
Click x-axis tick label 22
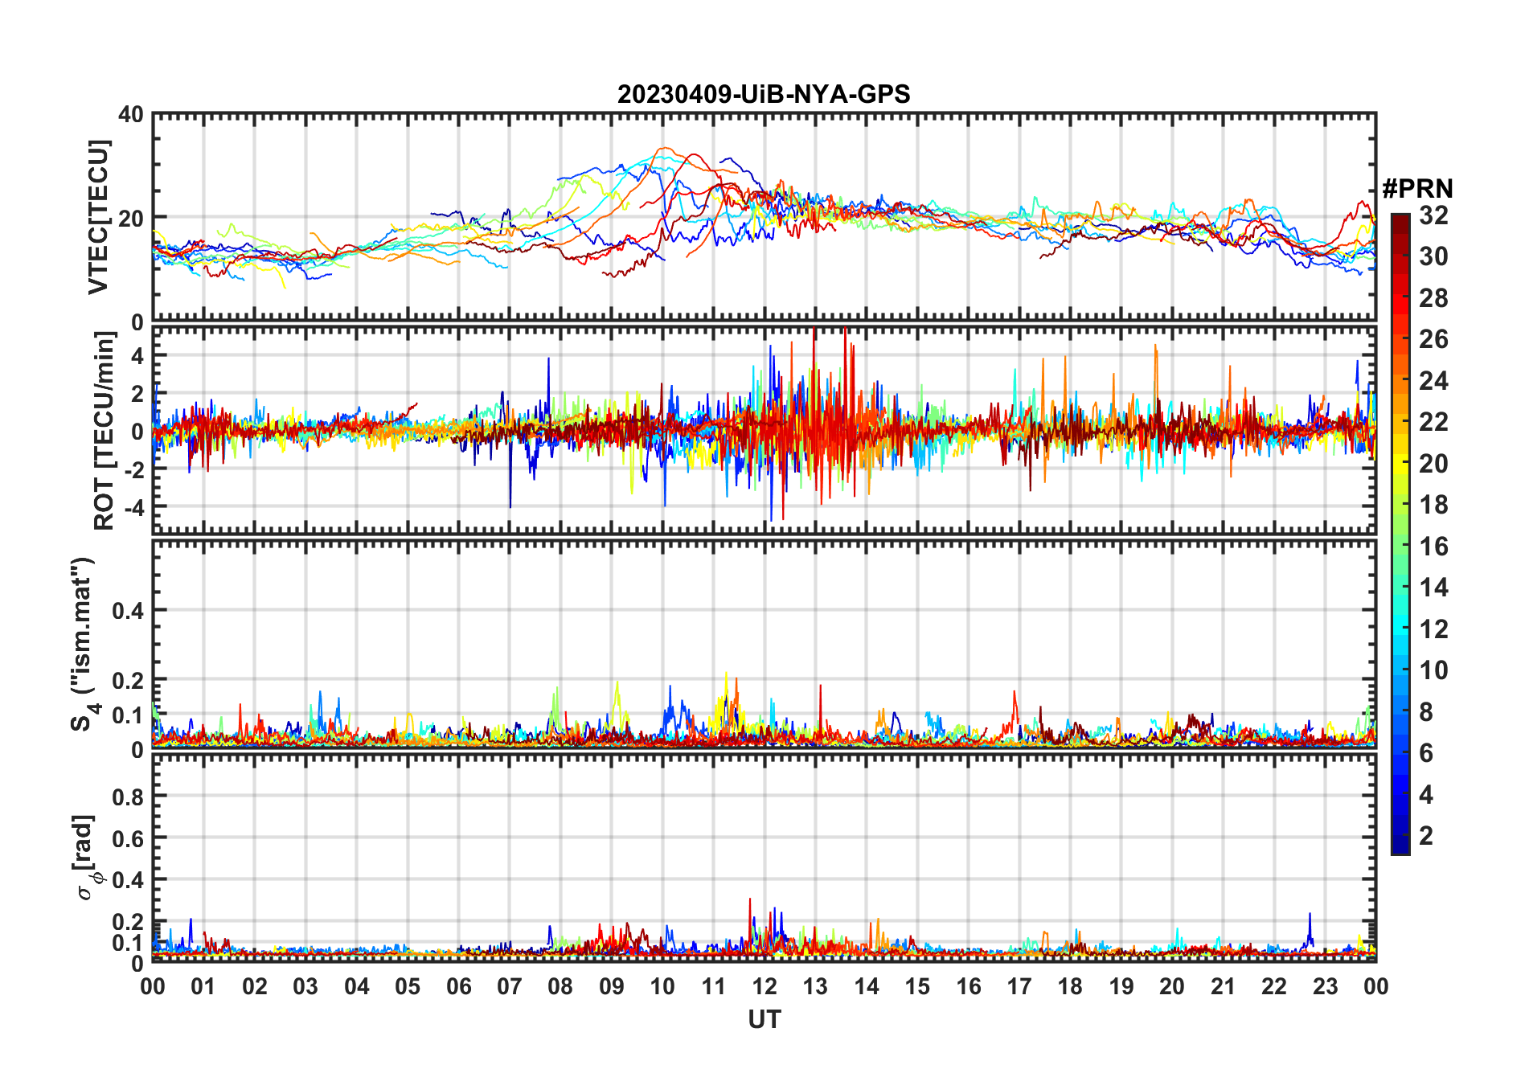[x=1274, y=986]
